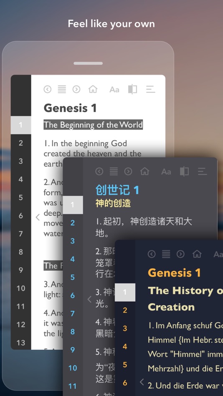This screenshot has height=396, width=223.
Task: Select highlighted chapter 1 in Chinese window sidebar
Action: (x=73, y=205)
